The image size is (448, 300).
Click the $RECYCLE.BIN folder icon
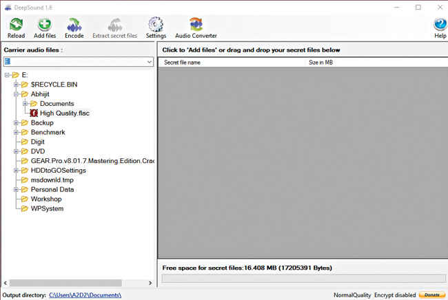coord(25,85)
